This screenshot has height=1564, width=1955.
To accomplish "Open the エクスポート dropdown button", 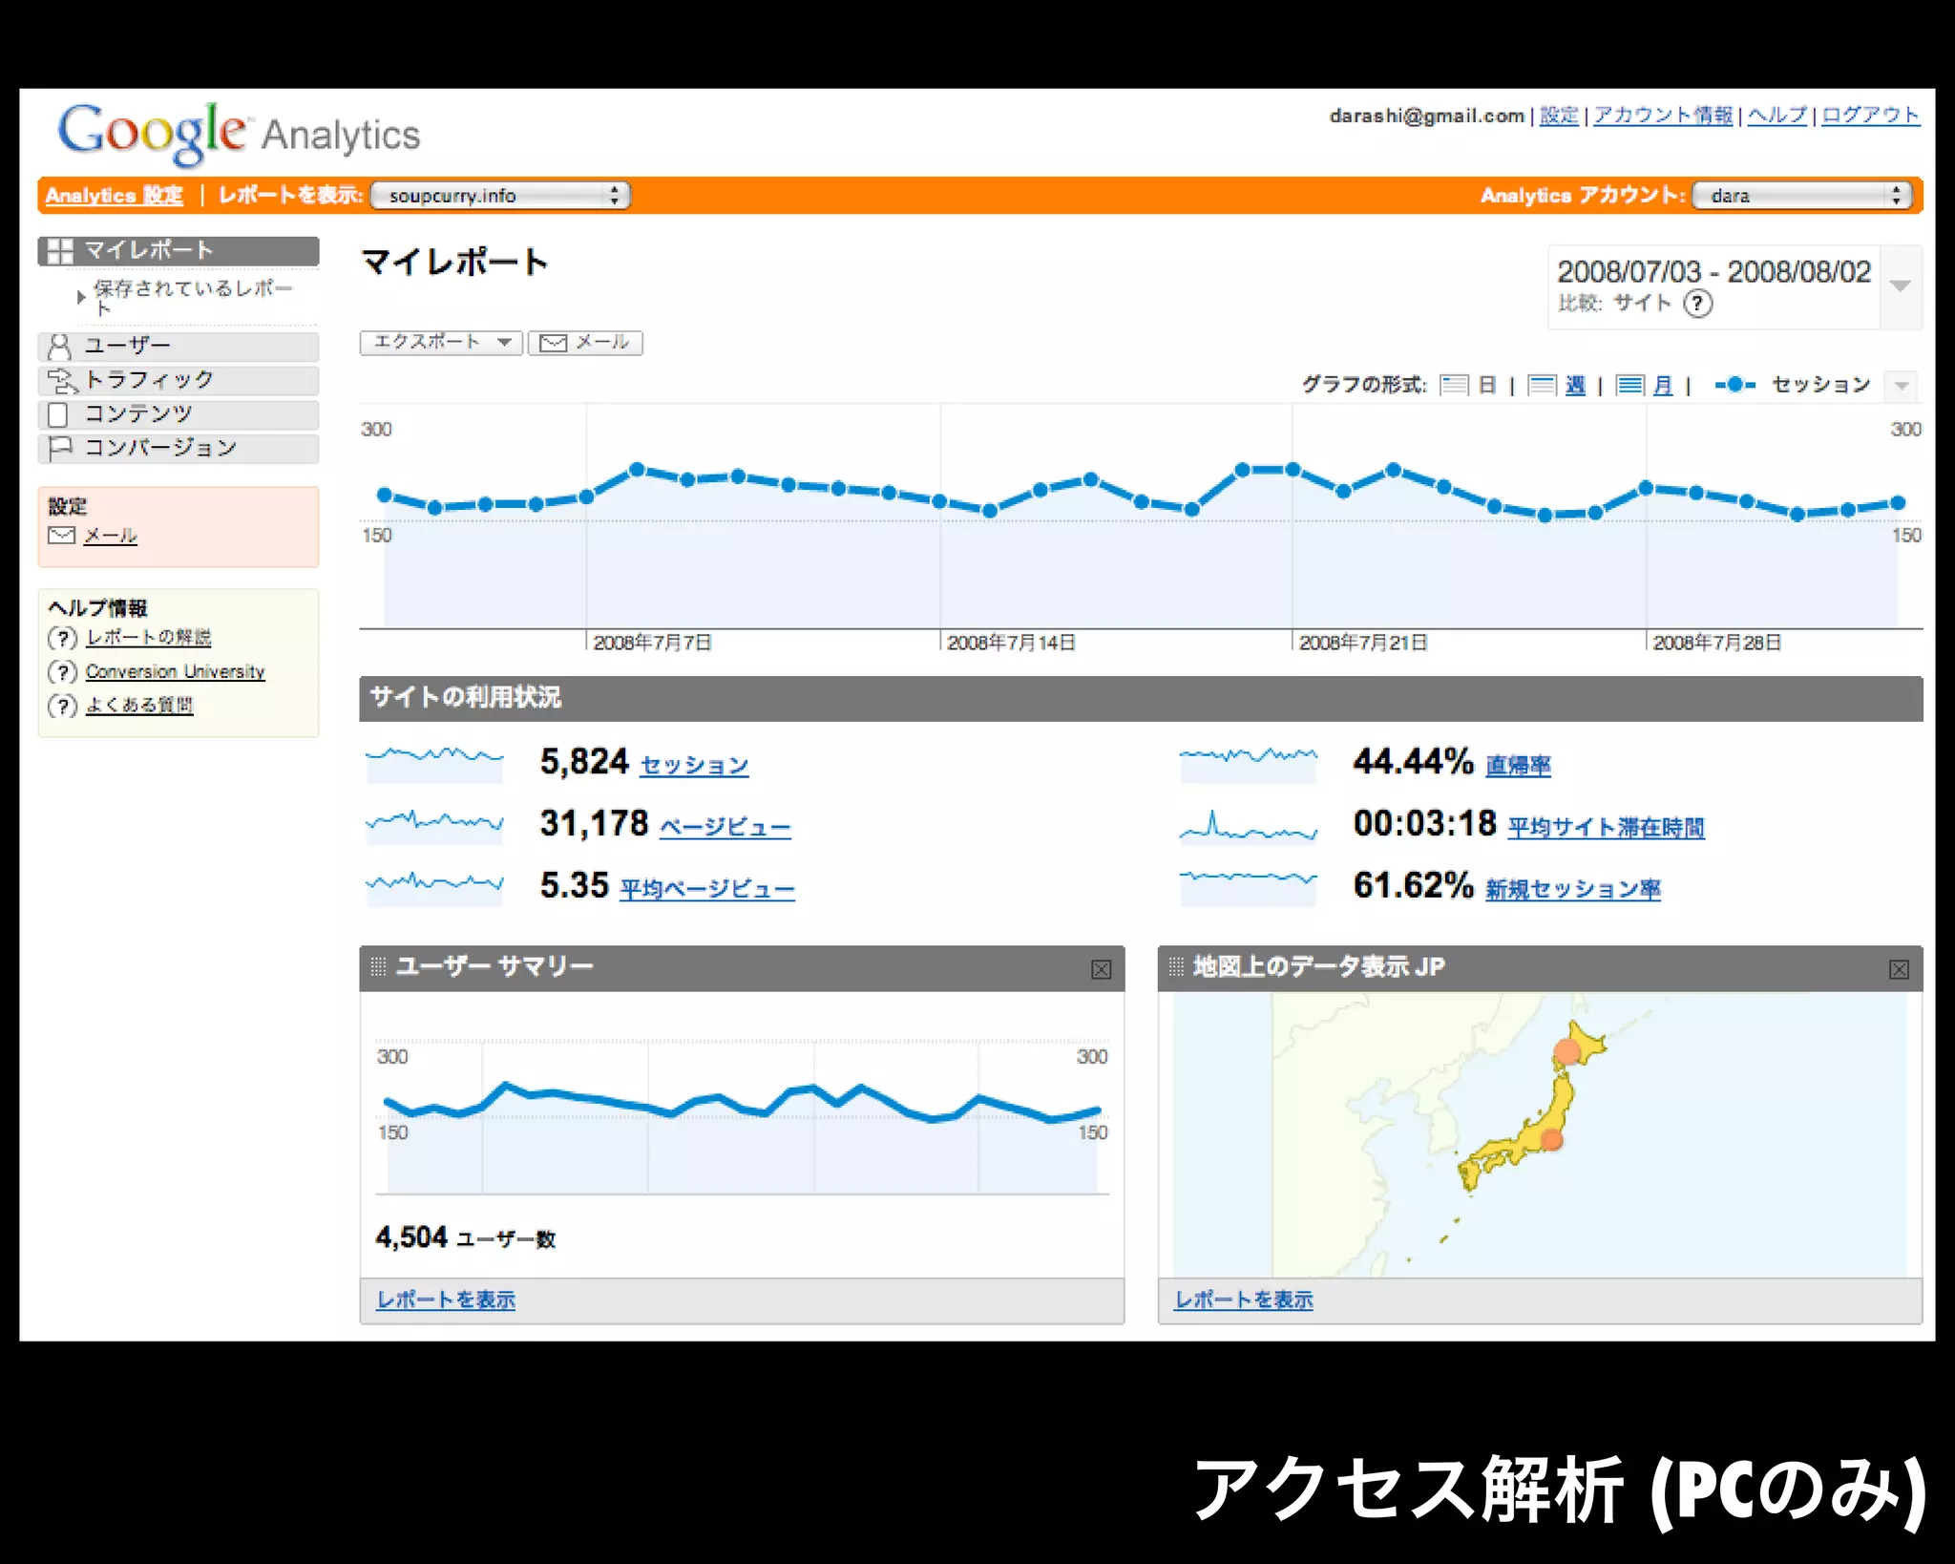I will 441,342.
